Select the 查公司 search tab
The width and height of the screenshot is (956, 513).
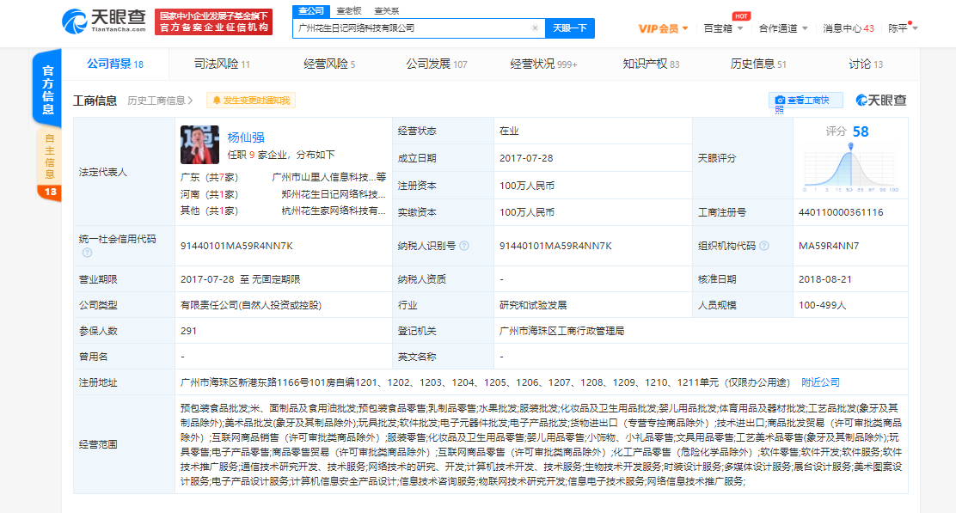(311, 11)
